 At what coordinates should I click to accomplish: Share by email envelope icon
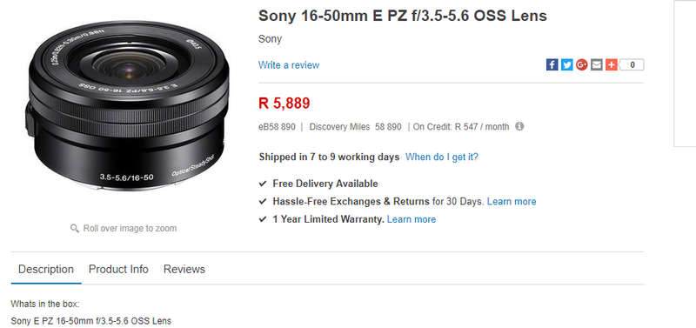[x=597, y=64]
